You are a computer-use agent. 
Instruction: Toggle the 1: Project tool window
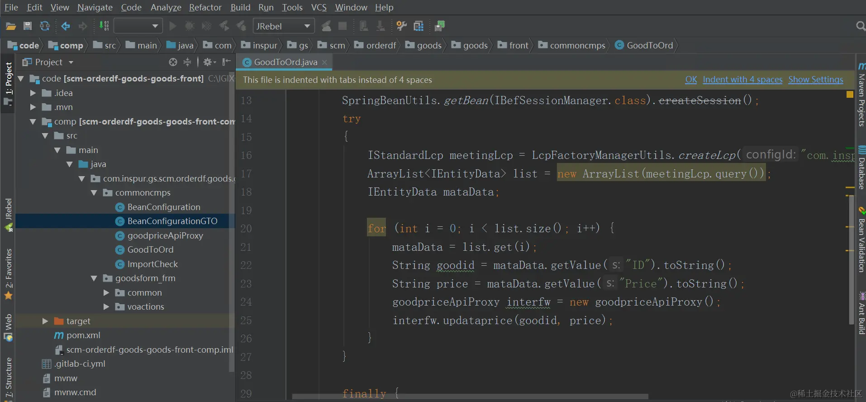(x=8, y=84)
